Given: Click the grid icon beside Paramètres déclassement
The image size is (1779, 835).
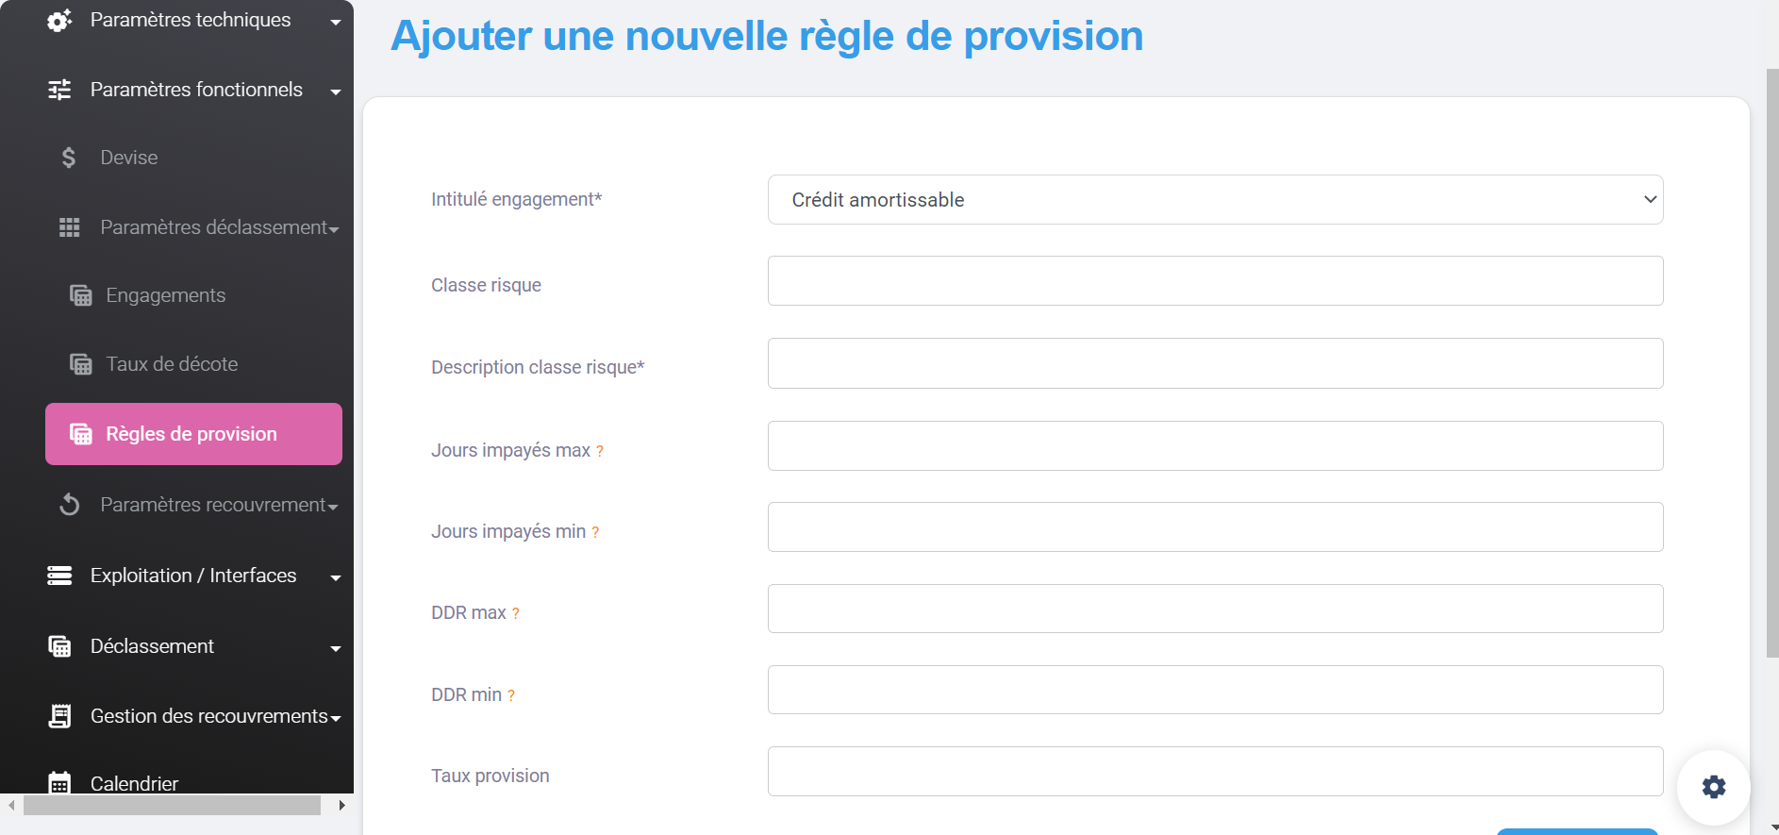Looking at the screenshot, I should [x=69, y=227].
